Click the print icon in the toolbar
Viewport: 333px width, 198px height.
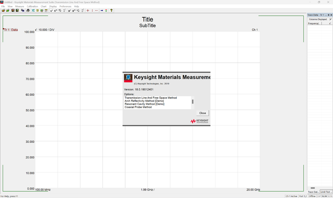point(28,11)
